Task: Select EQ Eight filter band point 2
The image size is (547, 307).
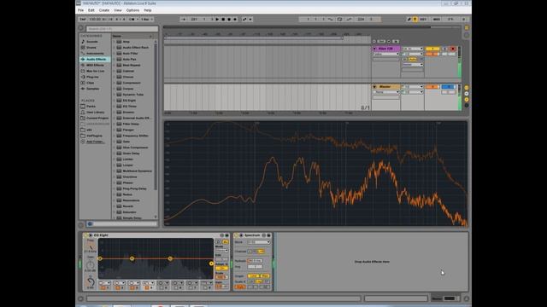Action: pos(132,258)
